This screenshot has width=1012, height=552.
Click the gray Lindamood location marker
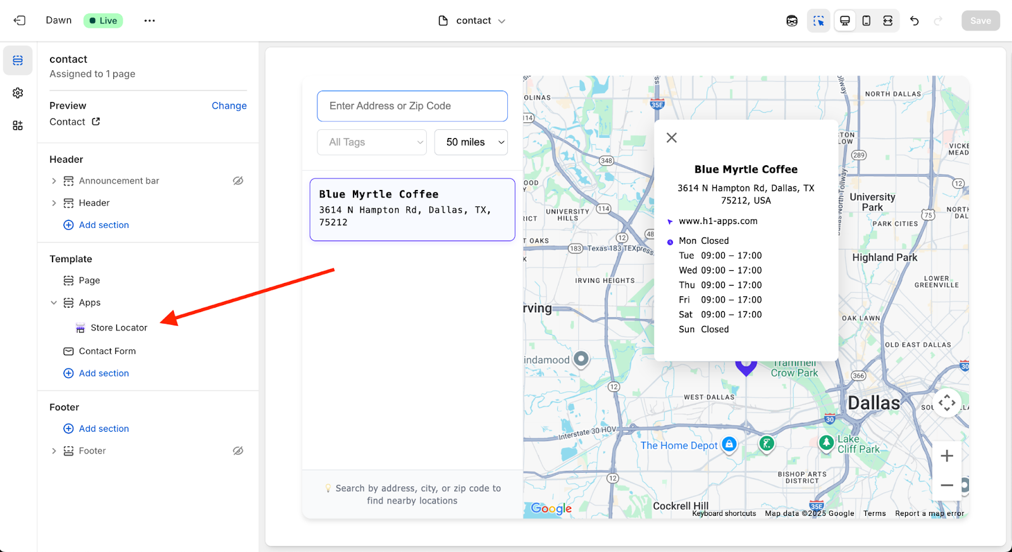(581, 359)
